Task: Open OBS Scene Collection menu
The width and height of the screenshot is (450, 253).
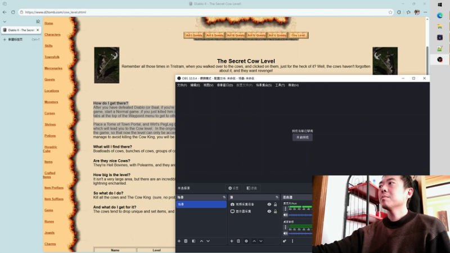Action: tap(264, 85)
